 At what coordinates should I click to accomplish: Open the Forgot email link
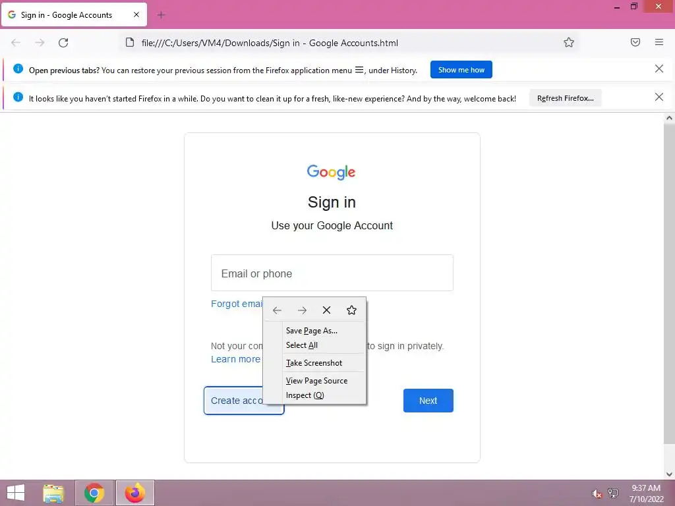pos(237,304)
